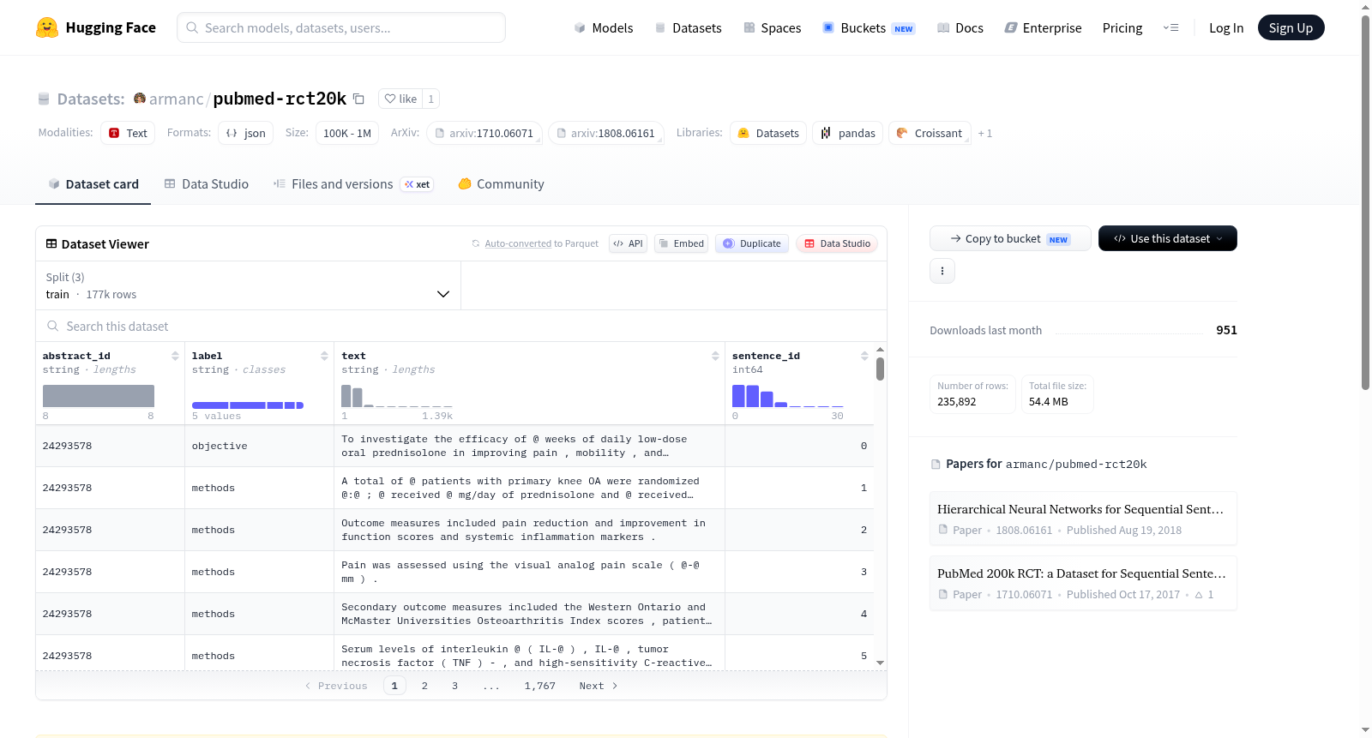This screenshot has height=738, width=1372.
Task: Click the sentence_id histogram
Action: coord(788,396)
